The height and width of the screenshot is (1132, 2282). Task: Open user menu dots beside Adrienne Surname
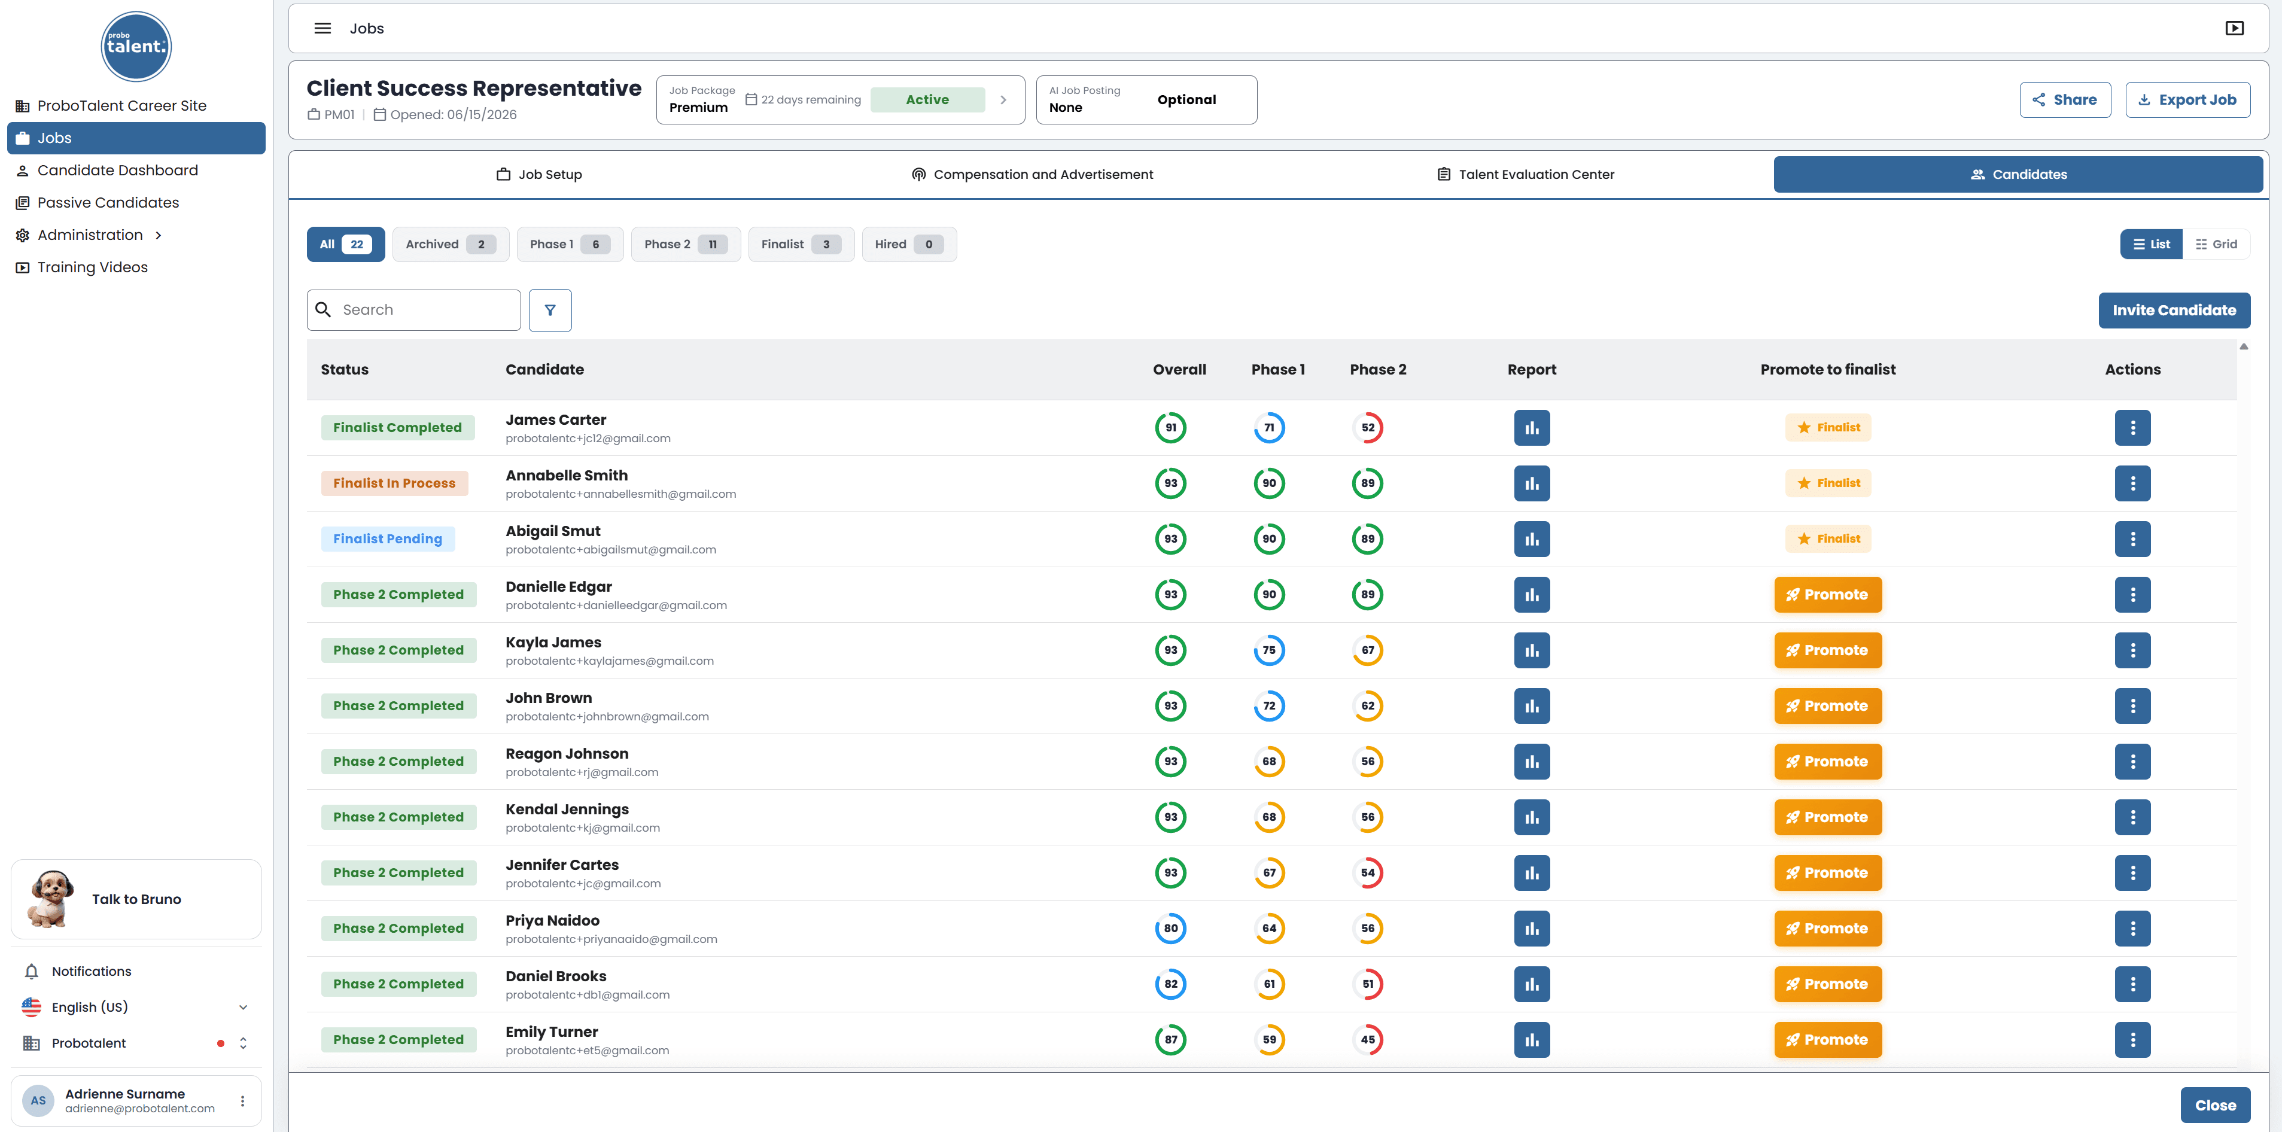pos(243,1102)
